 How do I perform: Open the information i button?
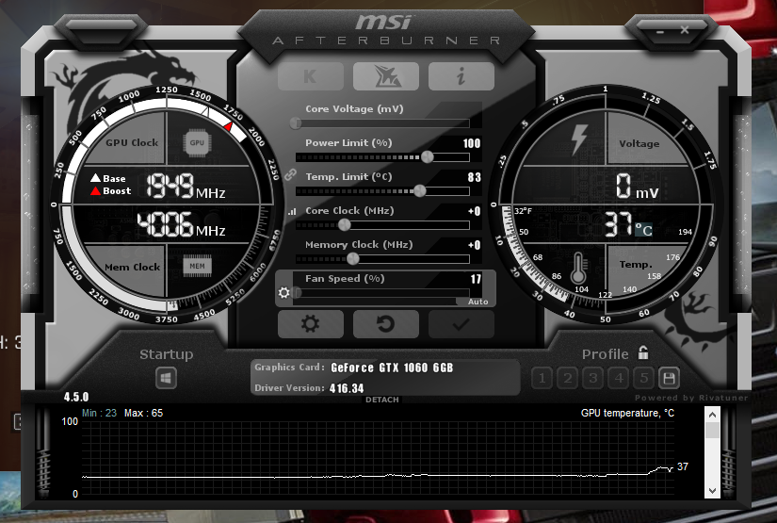tap(461, 76)
